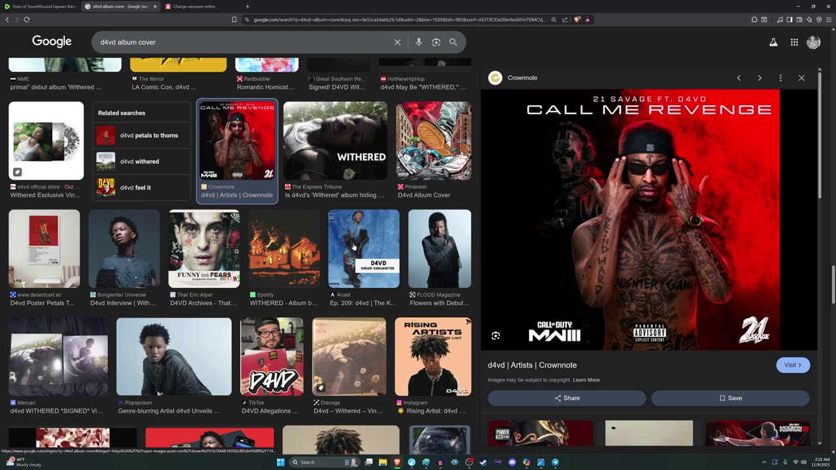Save the previewed image
Viewport: 836px width, 470px height.
click(x=730, y=398)
